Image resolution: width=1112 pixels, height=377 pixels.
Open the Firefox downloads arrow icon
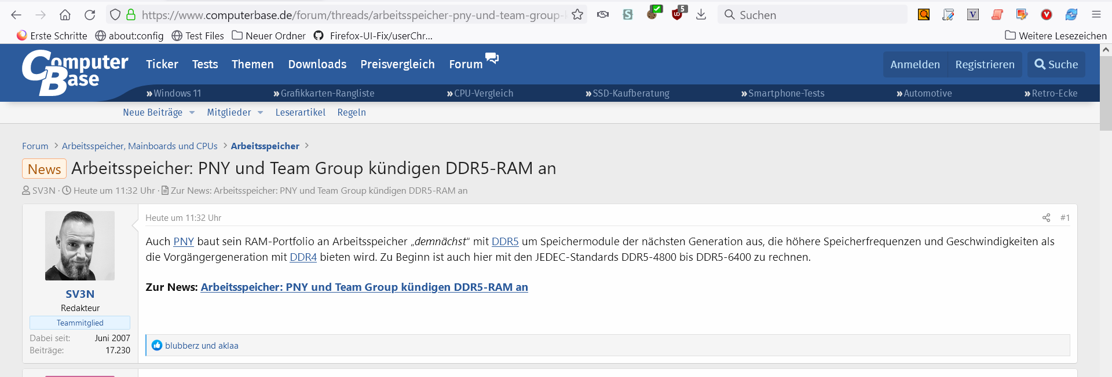pyautogui.click(x=701, y=15)
